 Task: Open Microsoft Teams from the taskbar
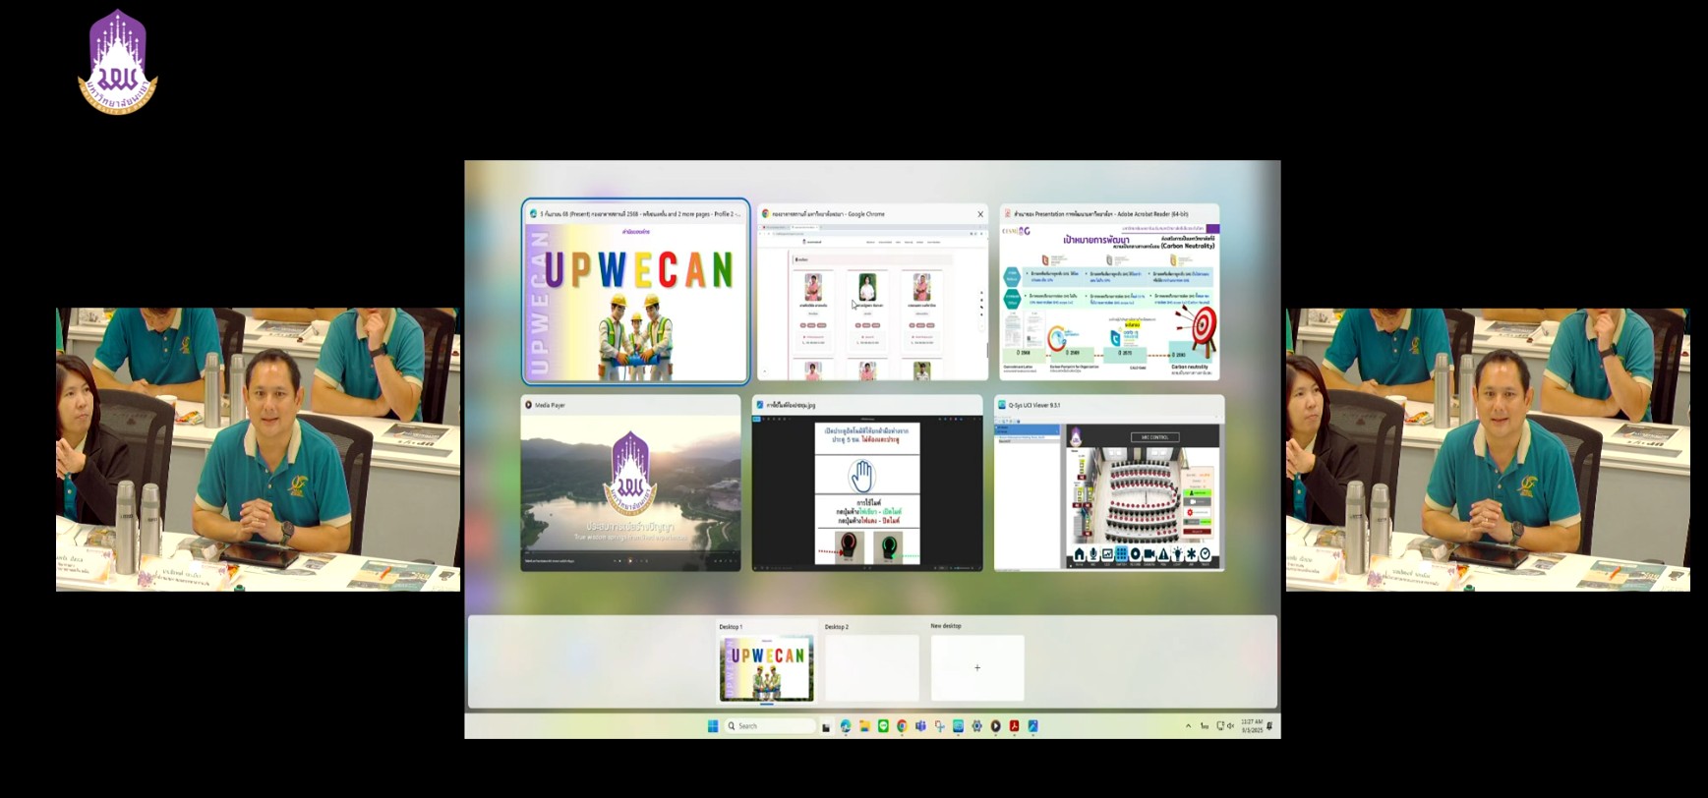(x=920, y=726)
